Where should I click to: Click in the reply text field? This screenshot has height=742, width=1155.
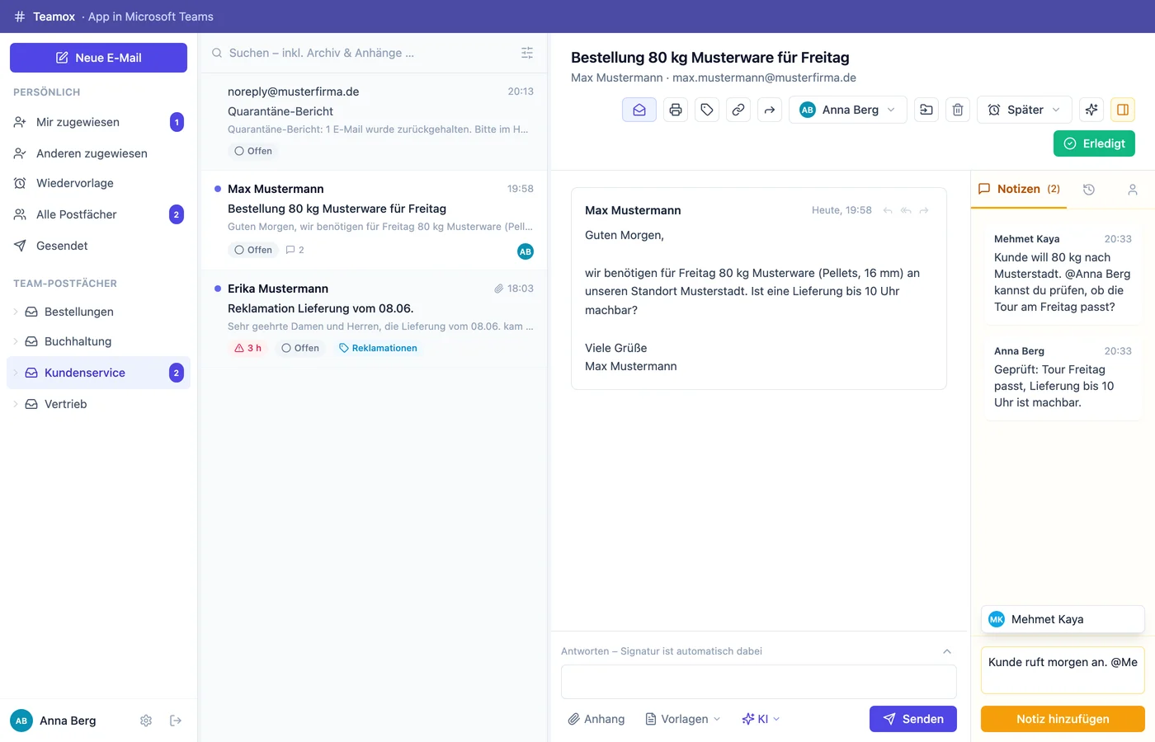[x=759, y=682]
